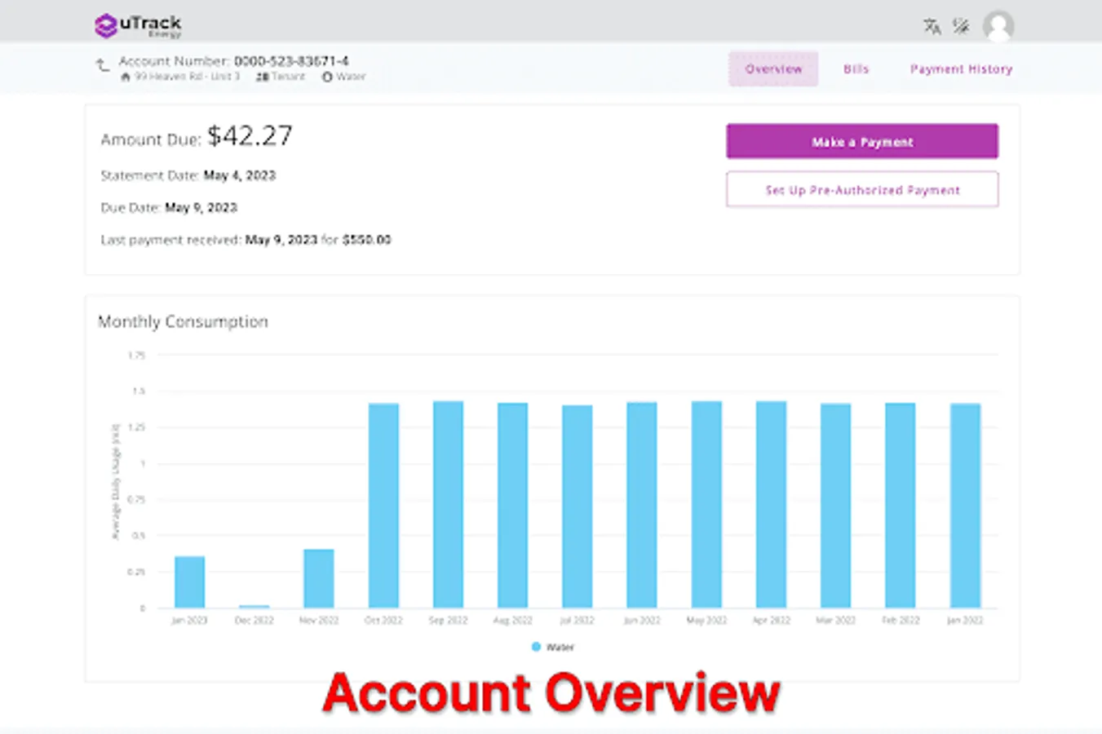Select the Jan 2023 bar in the chart
The image size is (1102, 734).
pos(189,582)
